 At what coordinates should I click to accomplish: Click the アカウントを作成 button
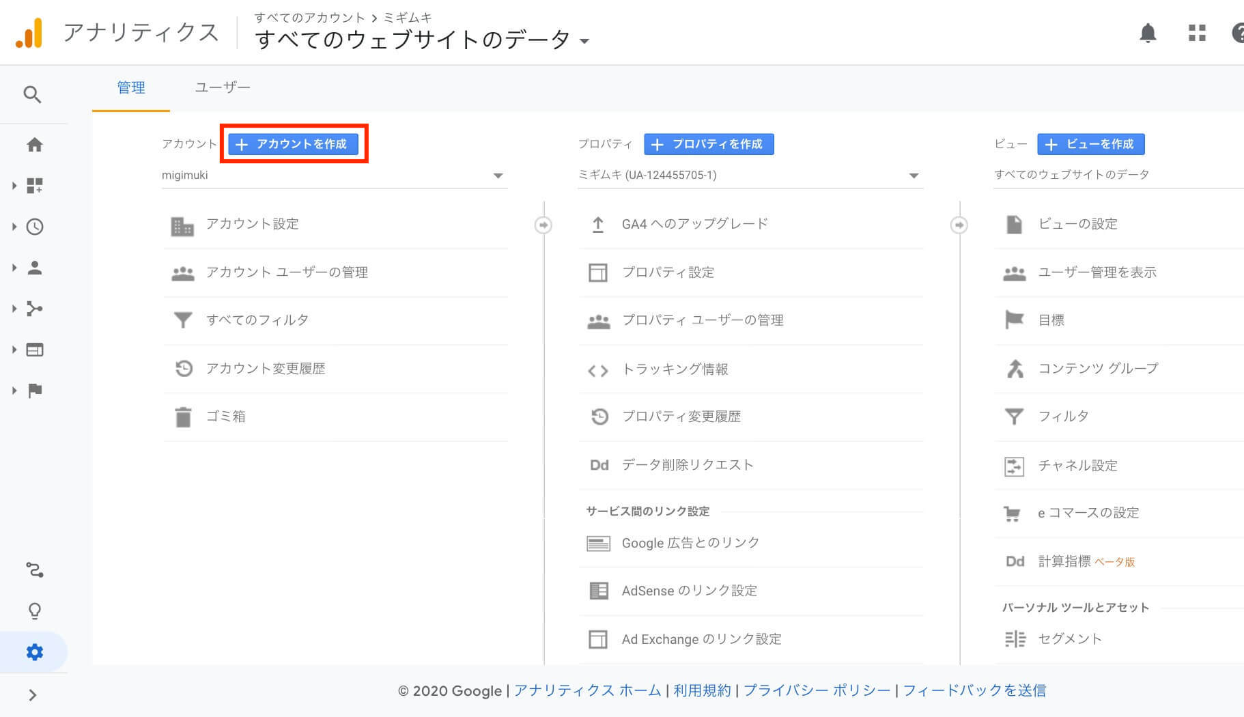coord(294,144)
